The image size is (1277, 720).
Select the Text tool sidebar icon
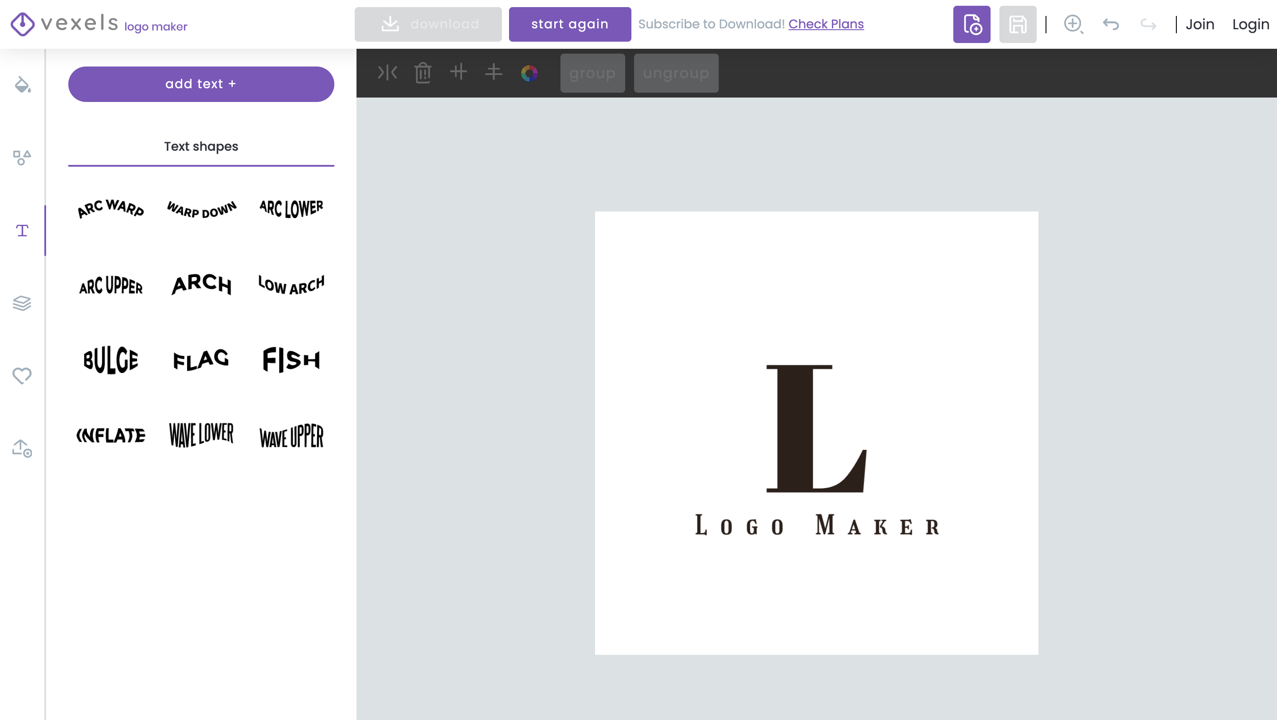click(x=22, y=231)
